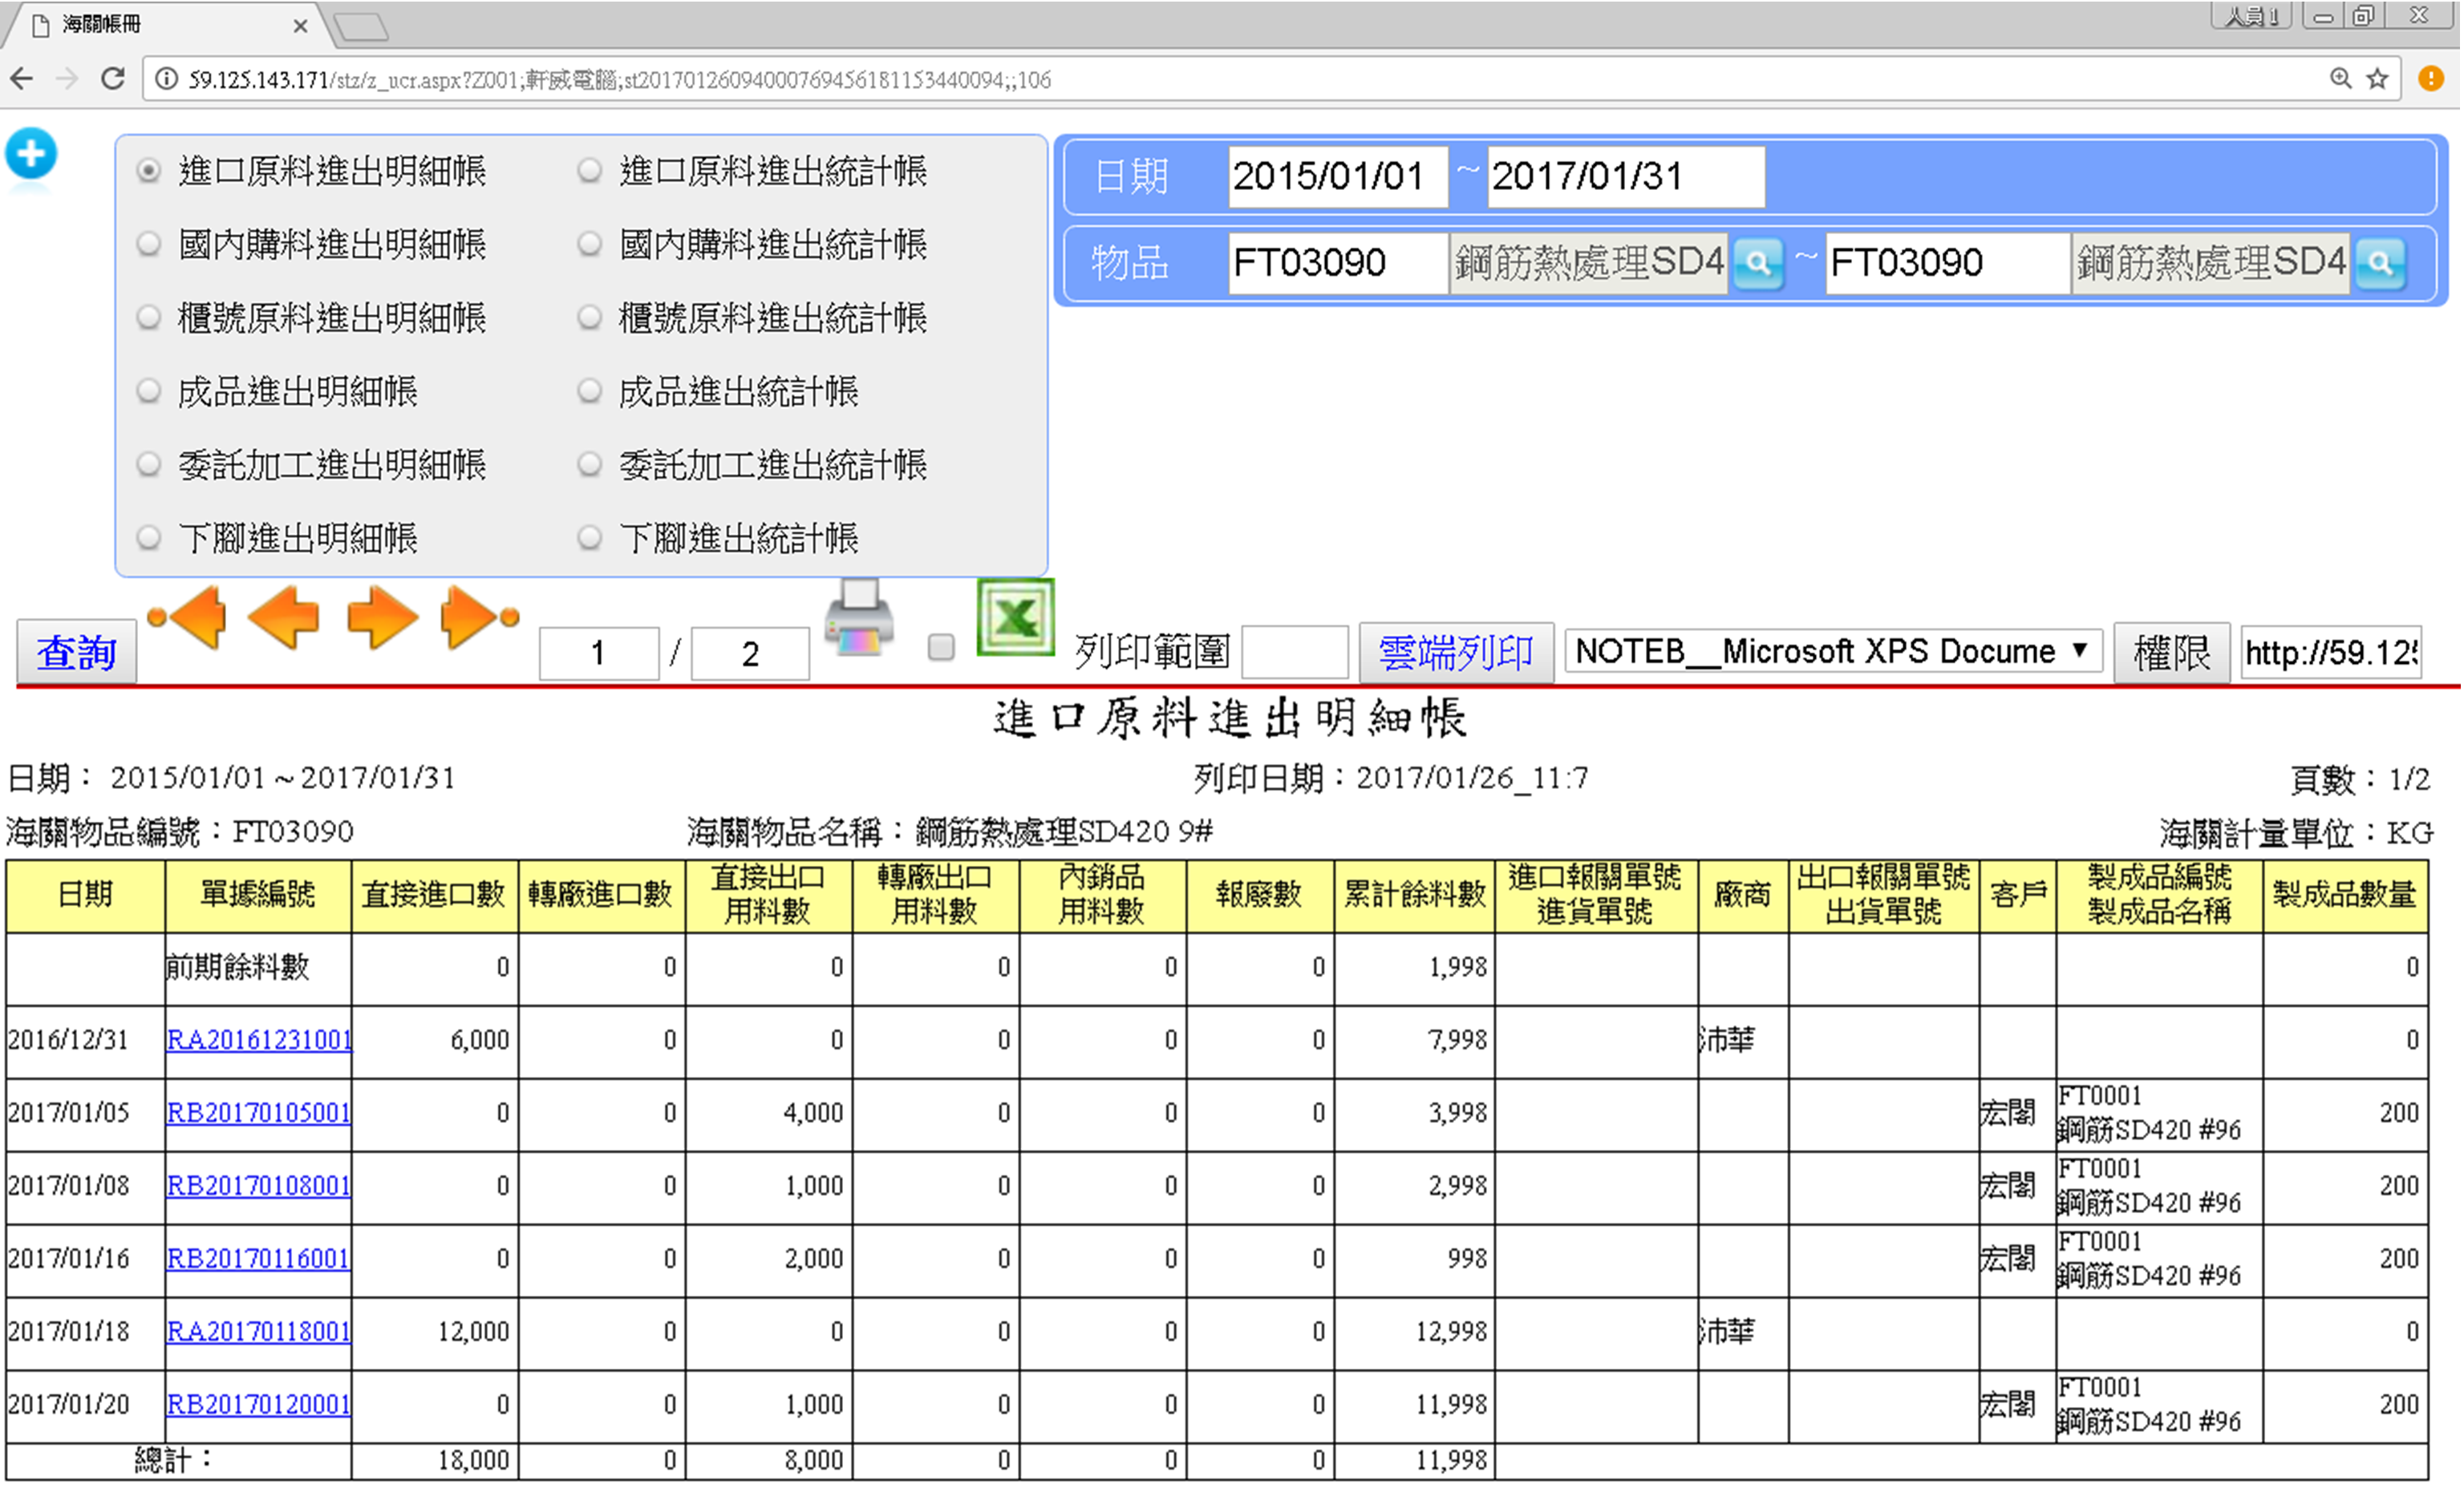Screen dimensions: 2464x1501
Task: Close the 海關帳冊 tab
Action: click(300, 26)
